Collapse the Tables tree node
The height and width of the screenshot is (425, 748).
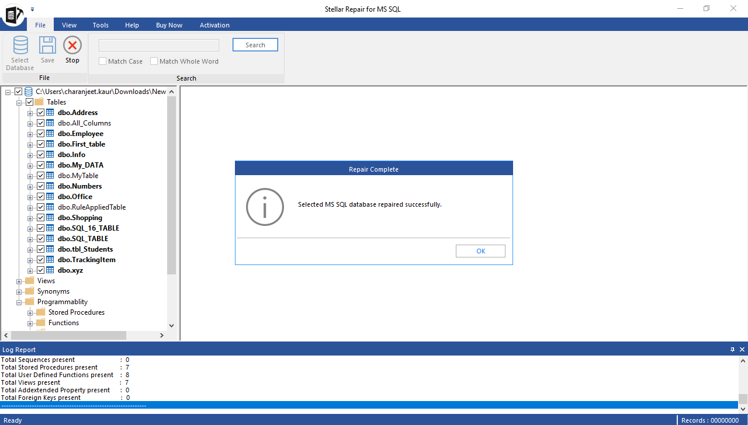19,102
